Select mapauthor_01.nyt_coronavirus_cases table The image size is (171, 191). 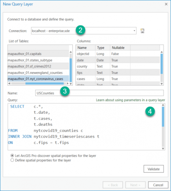38,79
